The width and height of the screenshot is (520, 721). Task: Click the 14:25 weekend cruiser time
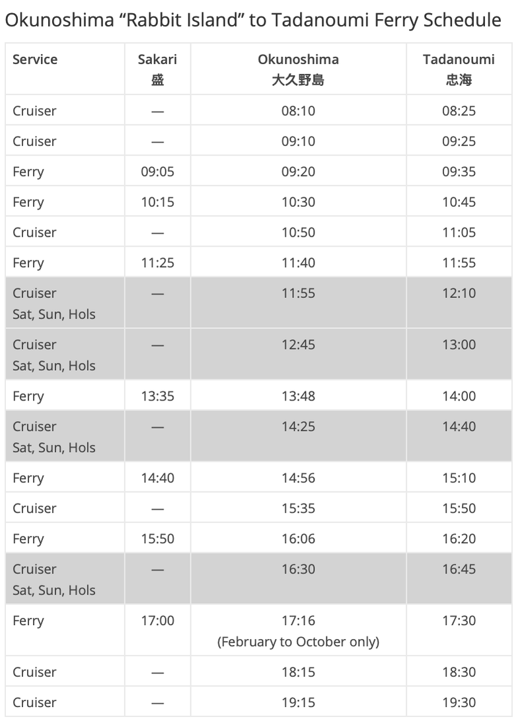(x=299, y=426)
